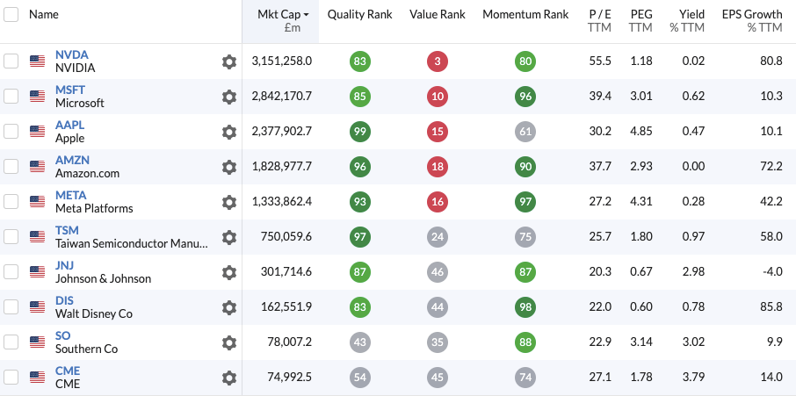The width and height of the screenshot is (796, 396).
Task: Select the Johnson & Johnson row checkbox
Action: pos(11,271)
